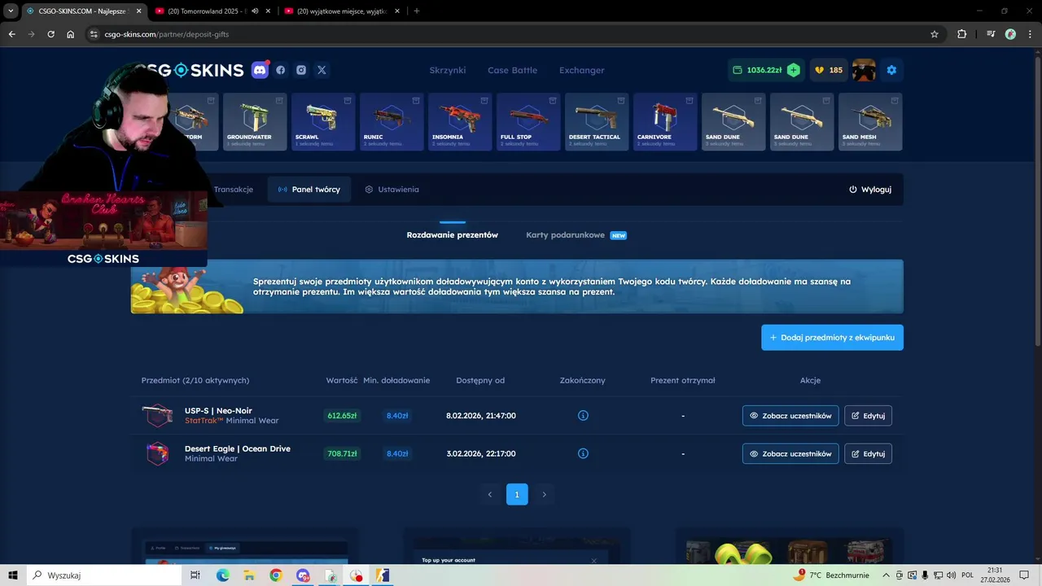The width and height of the screenshot is (1042, 586).
Task: Bookmark this page with the star
Action: coord(935,34)
